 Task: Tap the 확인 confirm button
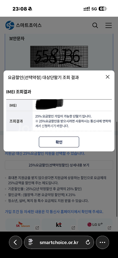(x=59, y=142)
